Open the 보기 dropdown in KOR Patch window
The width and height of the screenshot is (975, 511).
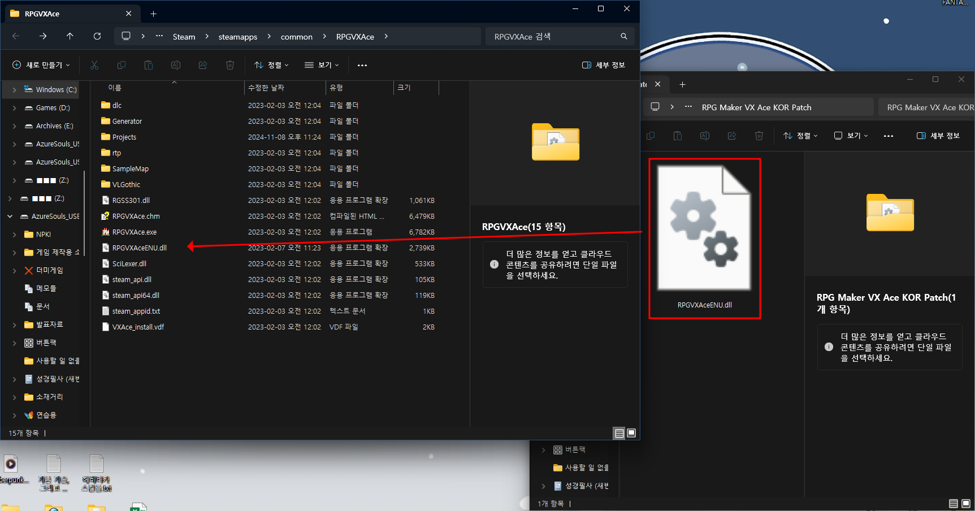click(x=851, y=136)
